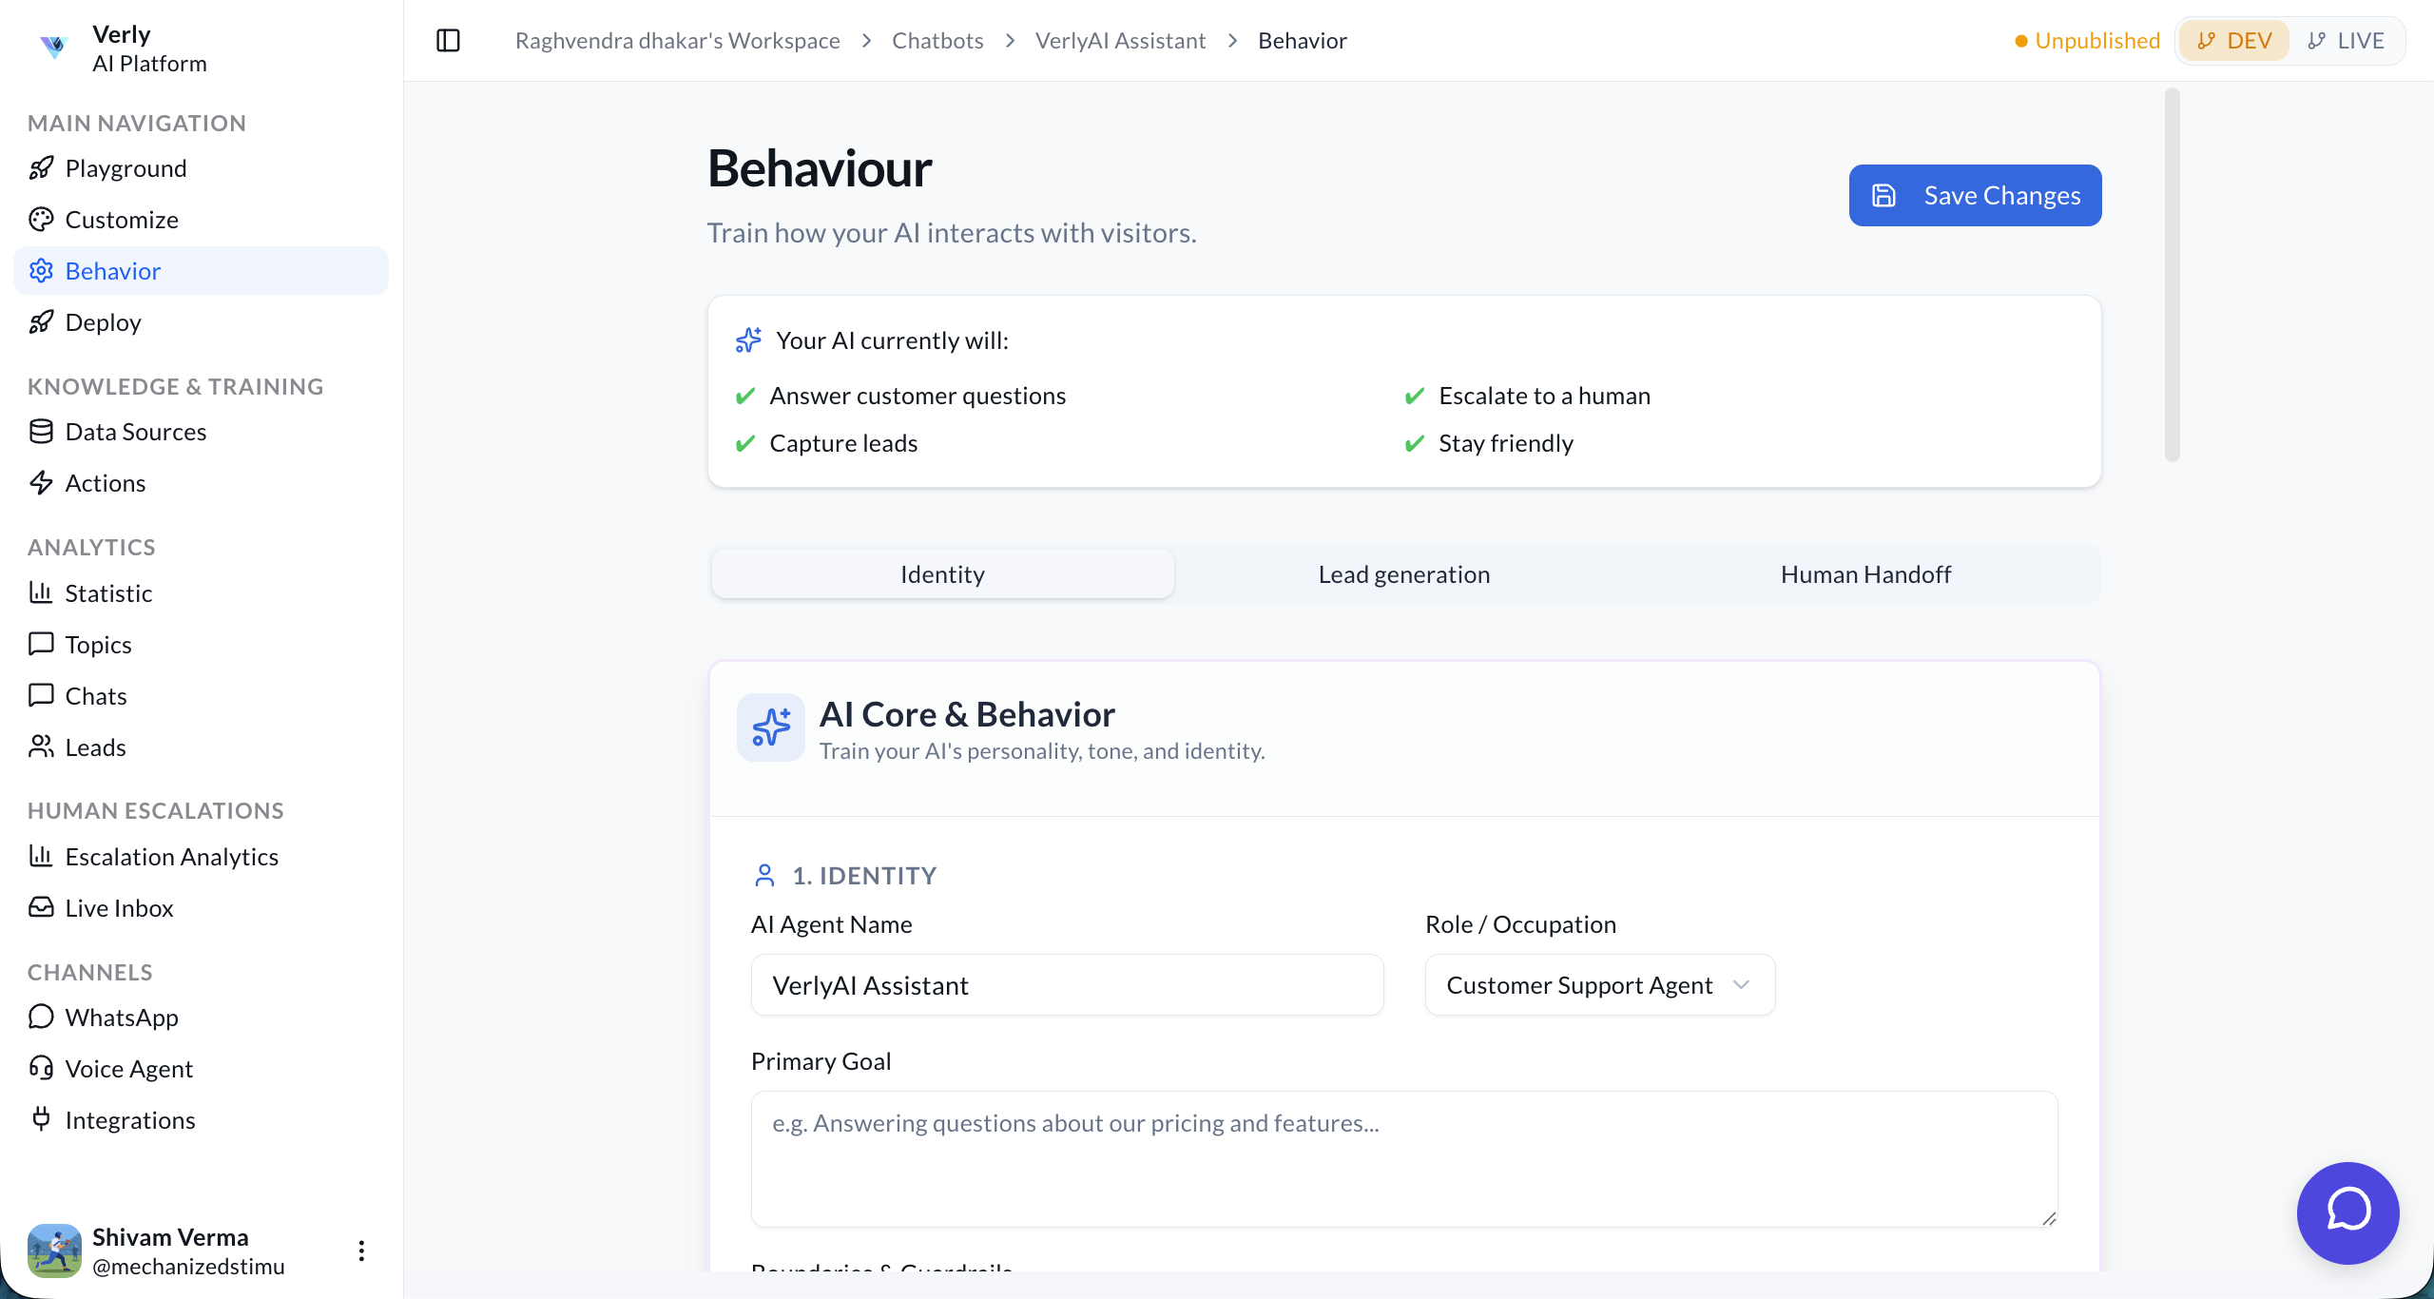
Task: Expand the Chatbots breadcrumb link
Action: pyautogui.click(x=937, y=40)
